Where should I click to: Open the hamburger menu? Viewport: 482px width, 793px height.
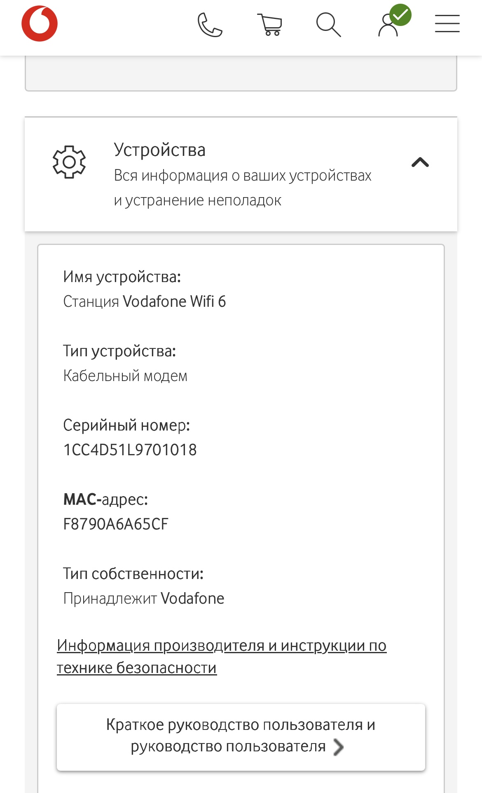pyautogui.click(x=447, y=24)
